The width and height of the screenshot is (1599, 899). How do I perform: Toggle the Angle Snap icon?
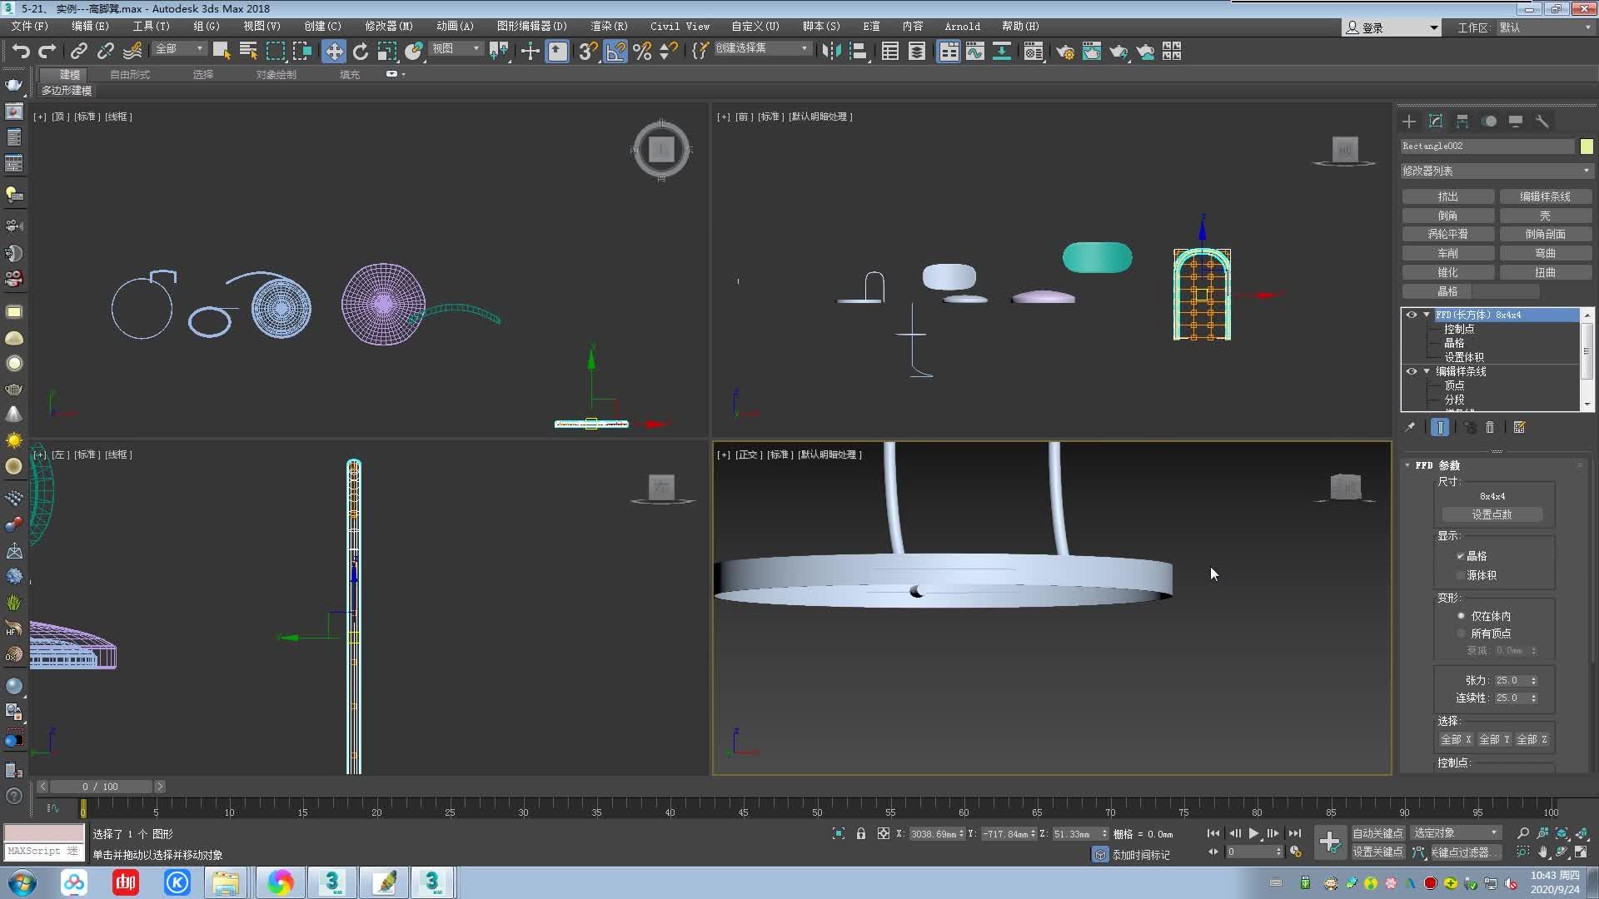(x=615, y=52)
